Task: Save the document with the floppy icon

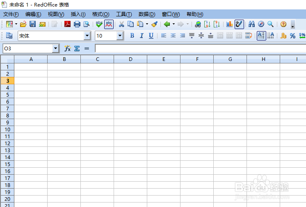Action: coord(32,24)
